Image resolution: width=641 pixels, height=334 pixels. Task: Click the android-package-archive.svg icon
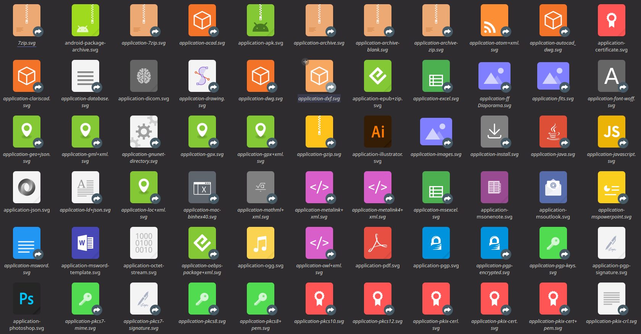pyautogui.click(x=85, y=20)
